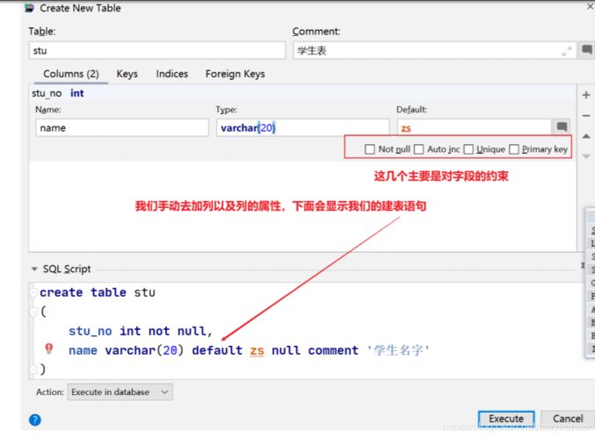This screenshot has width=595, height=439.
Task: Click the Type field varchar(20)
Action: click(303, 128)
